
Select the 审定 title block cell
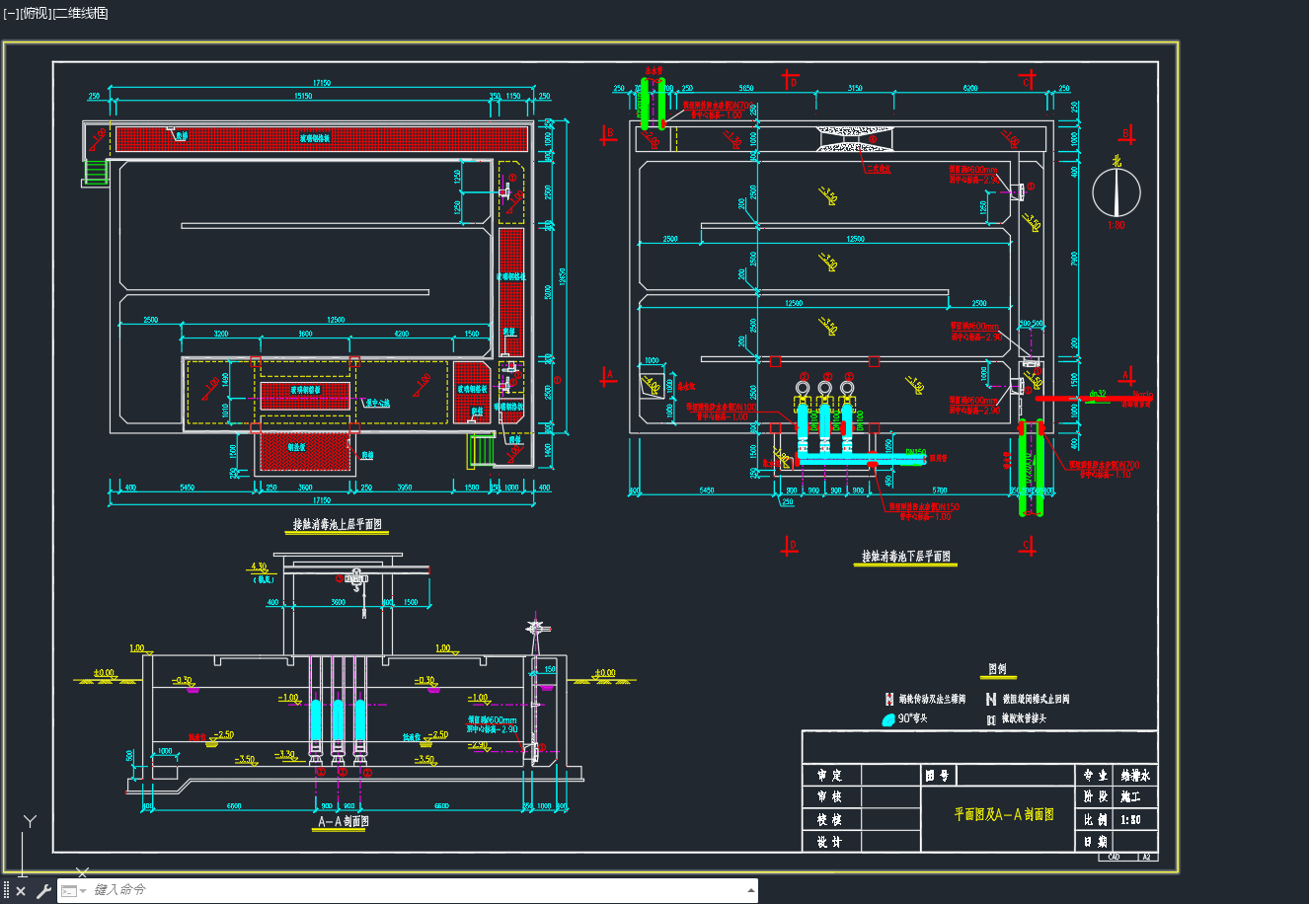tap(830, 776)
